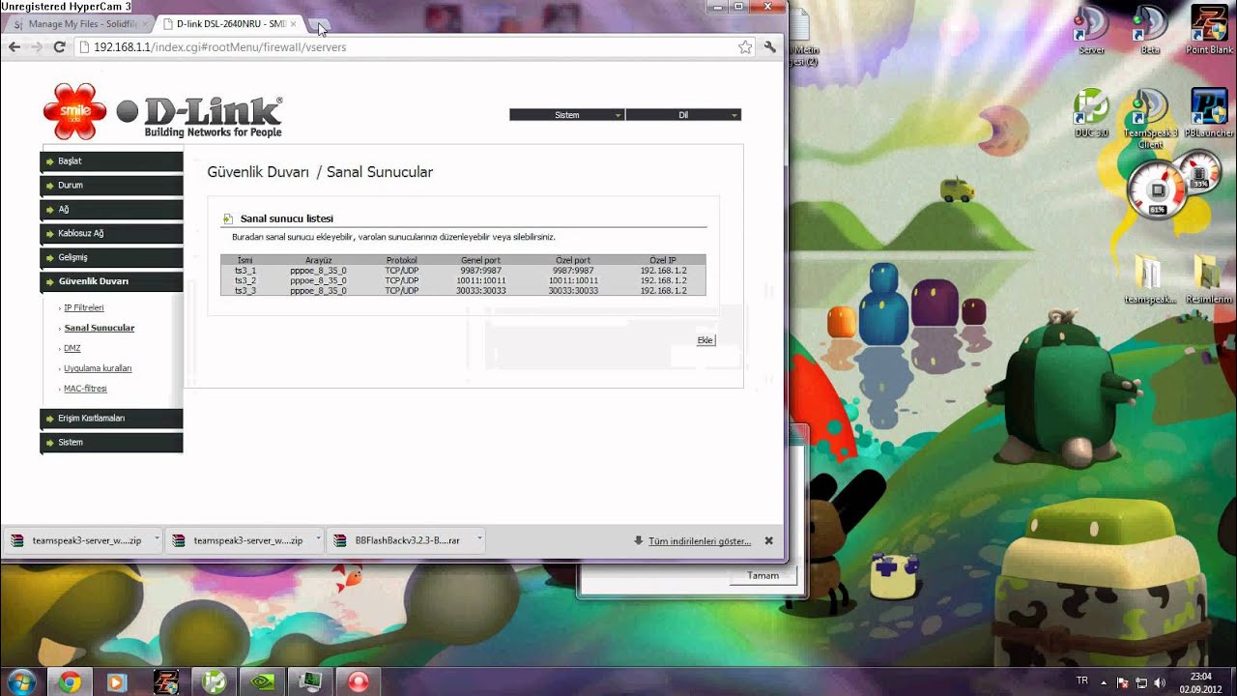Expand the Kablosuz Ağ sidebar section
The height and width of the screenshot is (696, 1237).
pos(111,233)
